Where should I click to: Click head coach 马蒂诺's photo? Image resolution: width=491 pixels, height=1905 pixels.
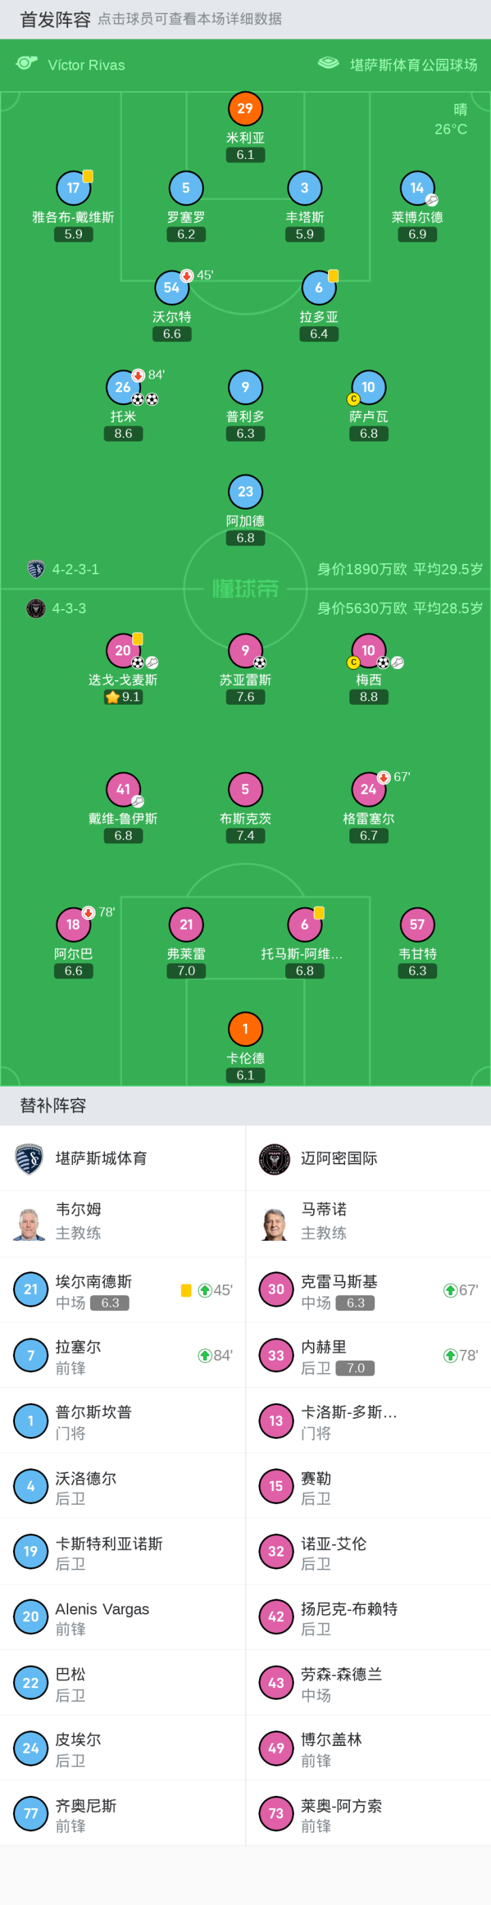click(274, 1224)
